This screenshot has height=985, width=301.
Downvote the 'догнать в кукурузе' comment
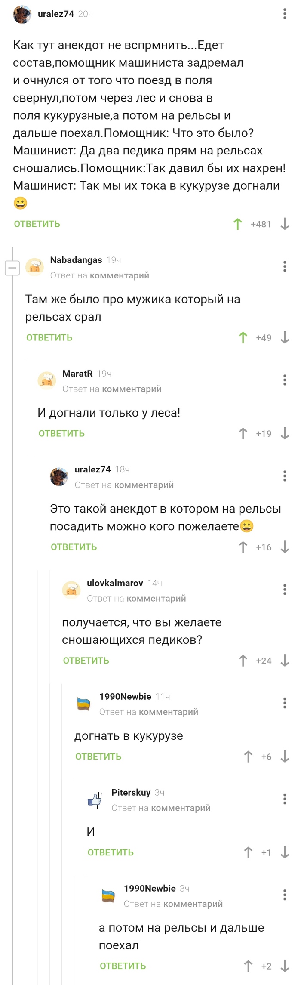(x=284, y=757)
